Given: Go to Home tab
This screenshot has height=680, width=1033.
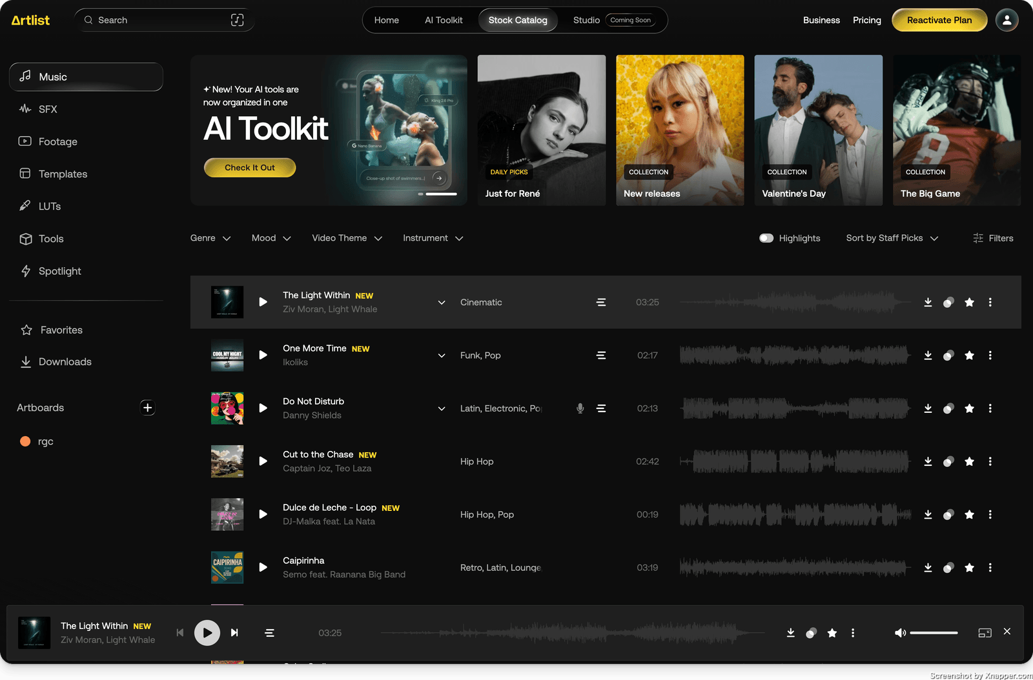Looking at the screenshot, I should (x=387, y=20).
